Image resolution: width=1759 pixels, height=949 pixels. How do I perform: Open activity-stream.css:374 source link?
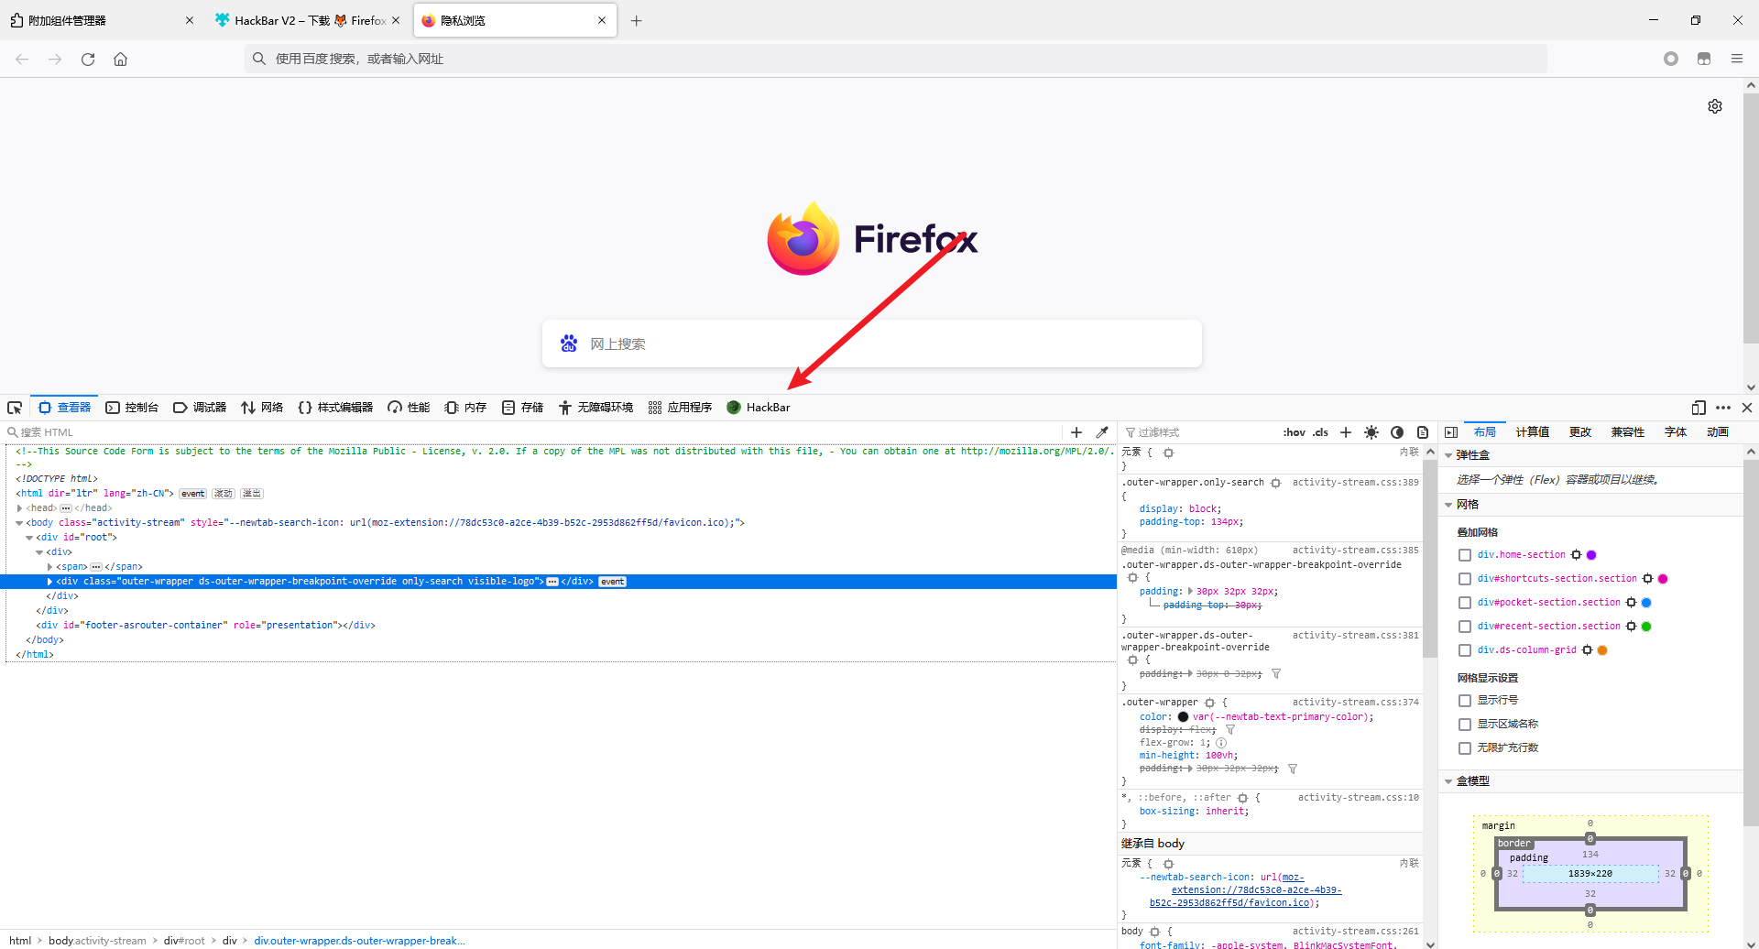click(x=1355, y=703)
